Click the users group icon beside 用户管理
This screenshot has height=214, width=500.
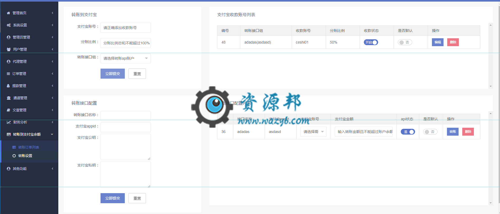click(x=9, y=49)
